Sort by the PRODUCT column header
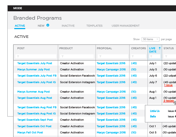The height and width of the screenshot is (137, 176). click(66, 48)
